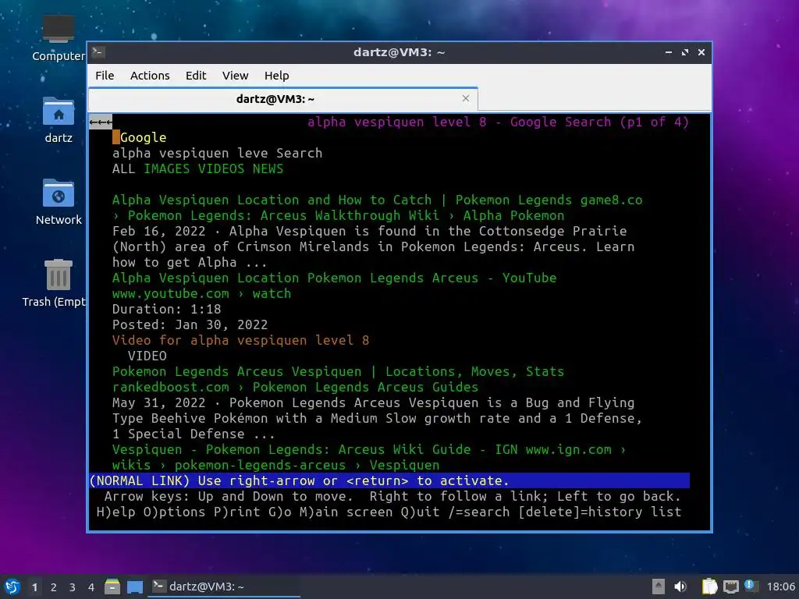The width and height of the screenshot is (799, 599).
Task: Open the File menu
Action: click(x=105, y=76)
